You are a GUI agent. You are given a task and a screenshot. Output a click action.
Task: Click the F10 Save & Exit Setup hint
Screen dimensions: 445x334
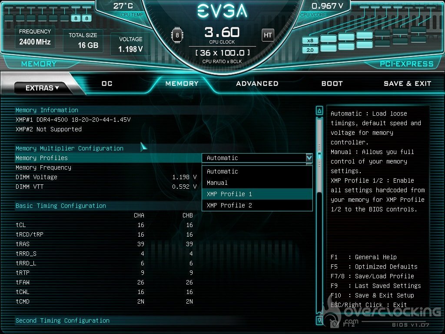[372, 295]
